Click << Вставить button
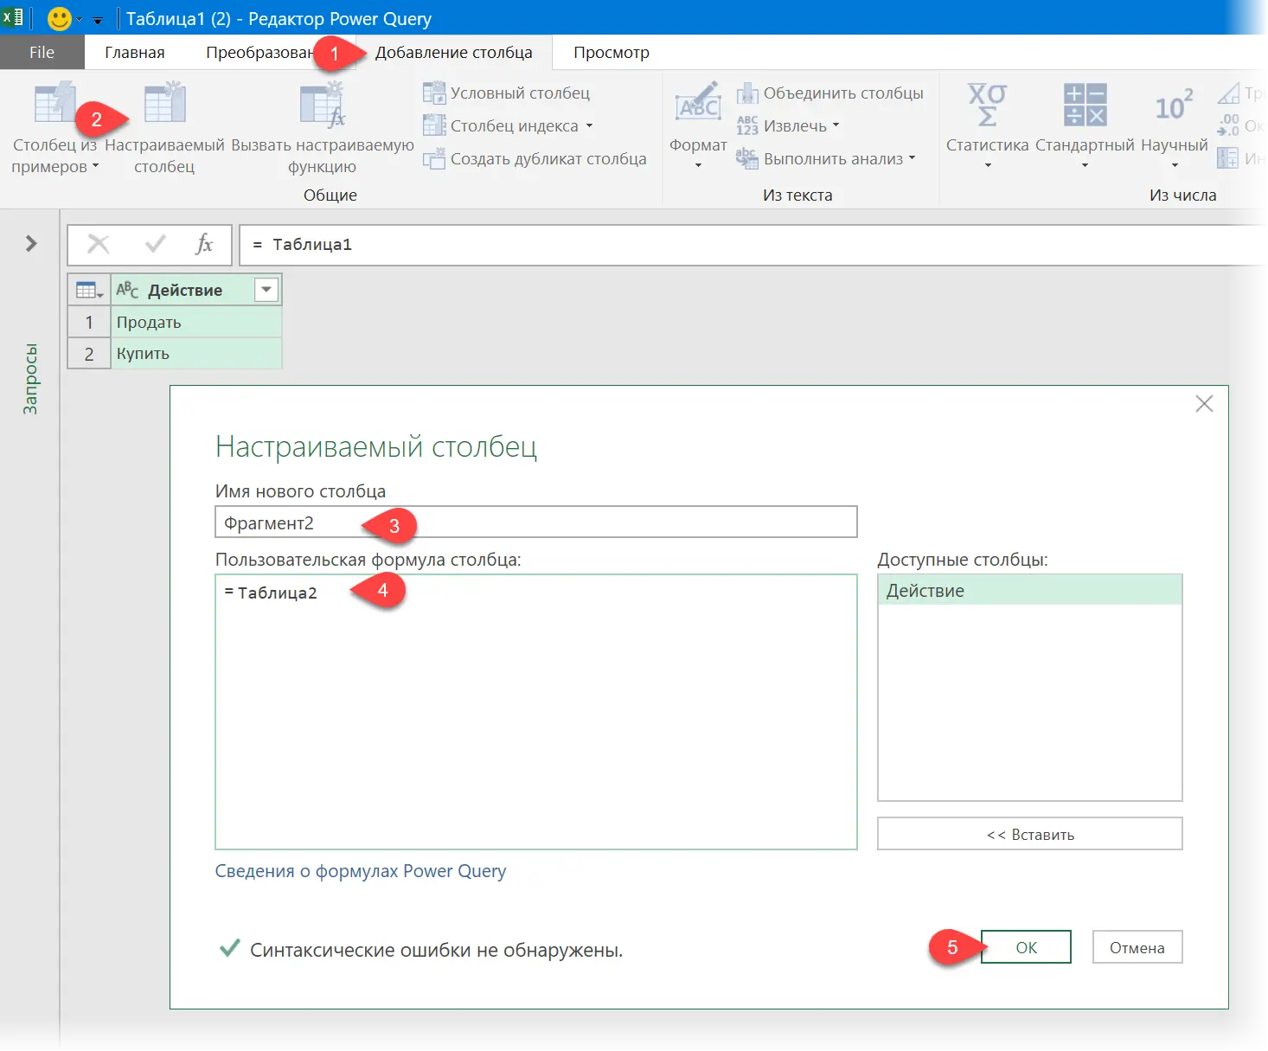 1029,834
